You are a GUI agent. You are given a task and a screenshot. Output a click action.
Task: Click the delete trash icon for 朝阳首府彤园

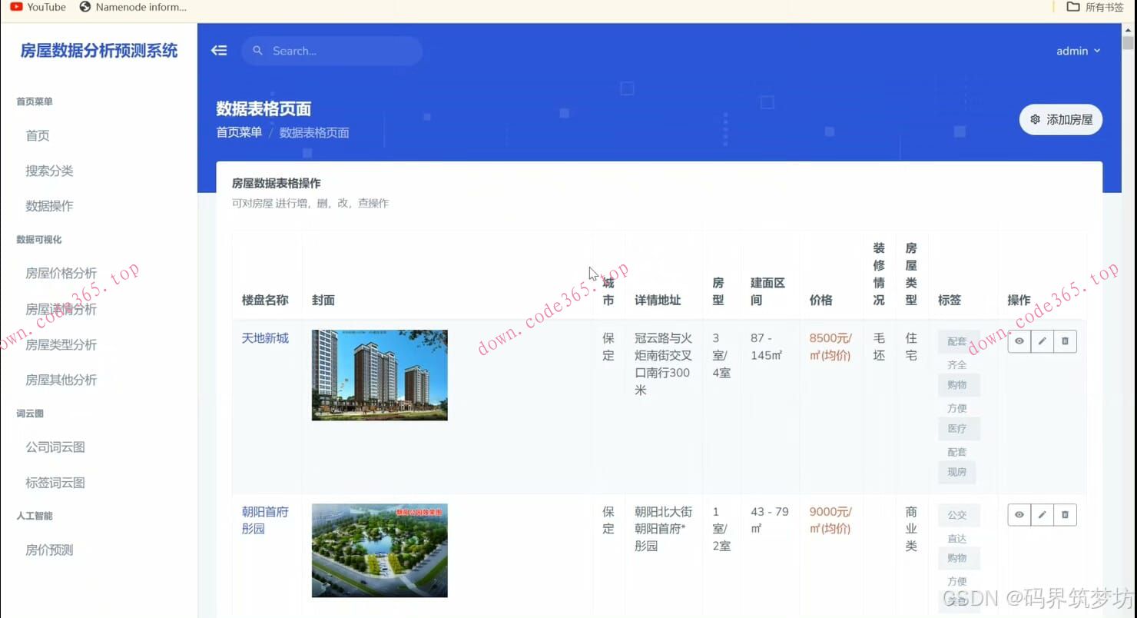pyautogui.click(x=1065, y=515)
